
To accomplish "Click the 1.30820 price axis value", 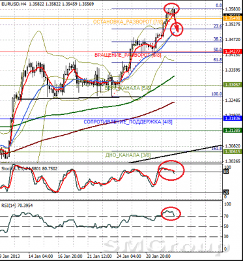I will 233,146.
